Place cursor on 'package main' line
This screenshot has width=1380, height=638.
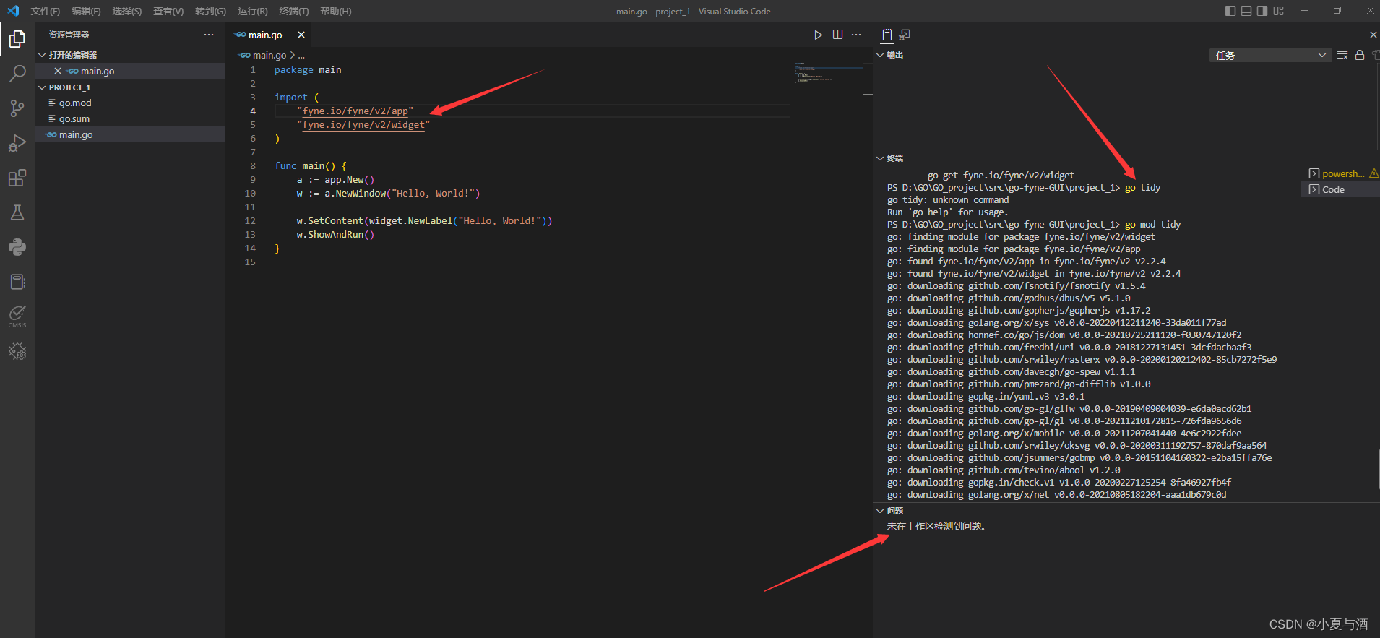click(x=308, y=70)
